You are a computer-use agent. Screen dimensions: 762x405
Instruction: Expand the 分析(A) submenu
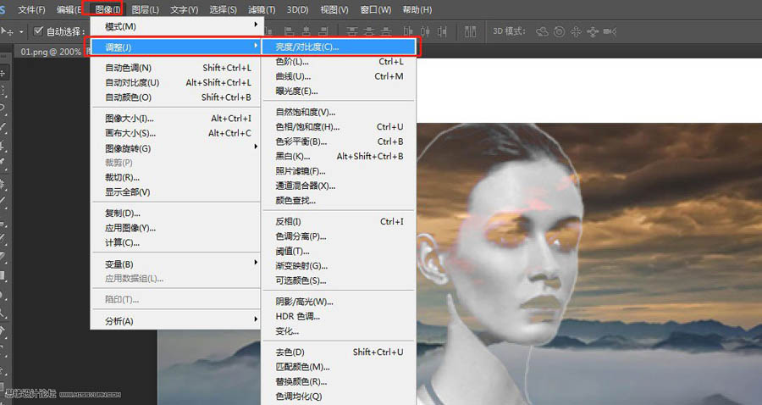click(175, 321)
